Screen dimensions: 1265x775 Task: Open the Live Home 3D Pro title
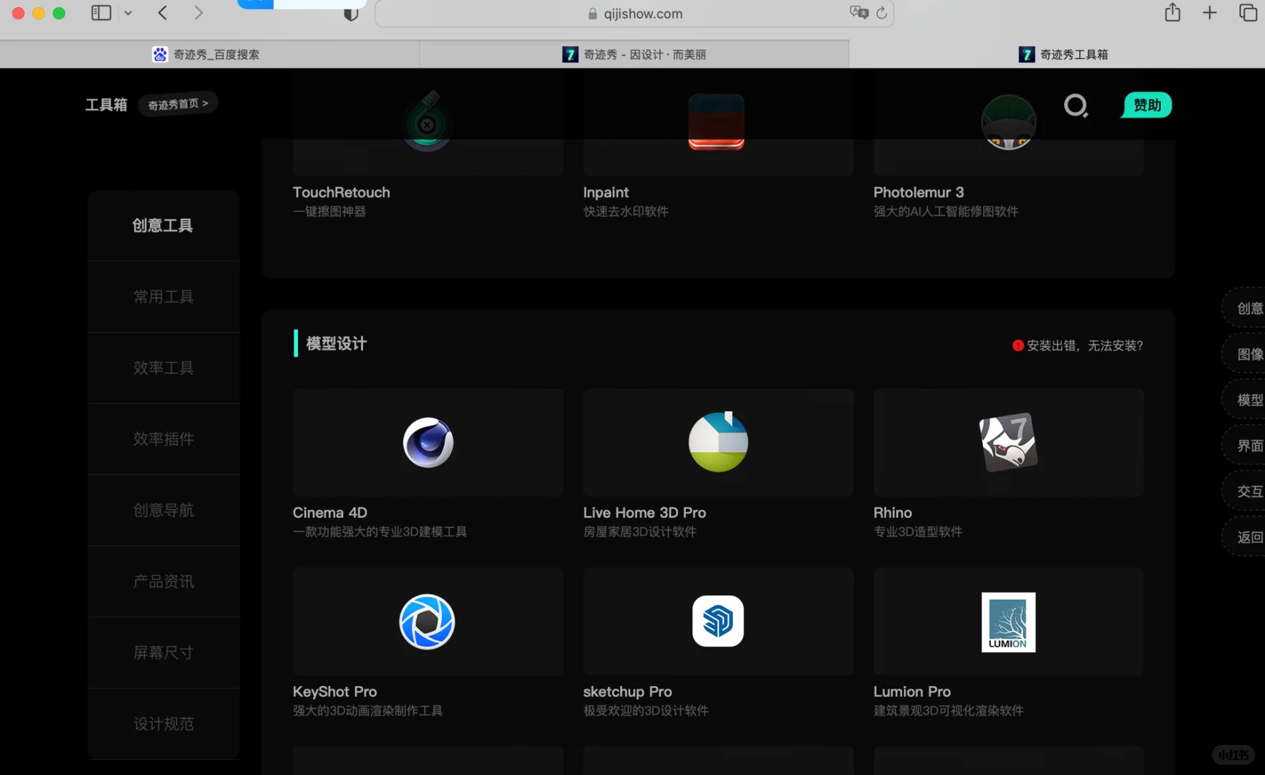coord(644,512)
